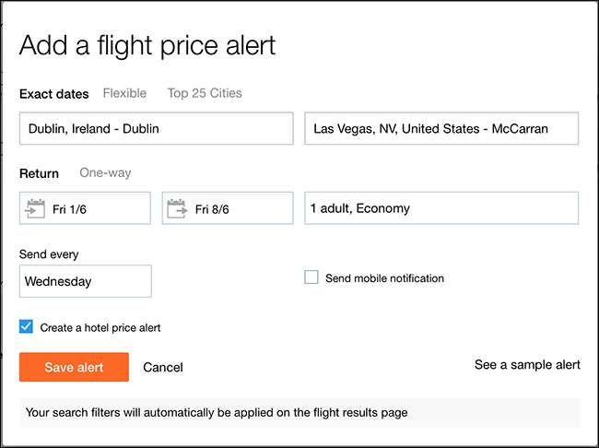The width and height of the screenshot is (599, 448).
Task: Click the Cancel link
Action: coord(163,367)
